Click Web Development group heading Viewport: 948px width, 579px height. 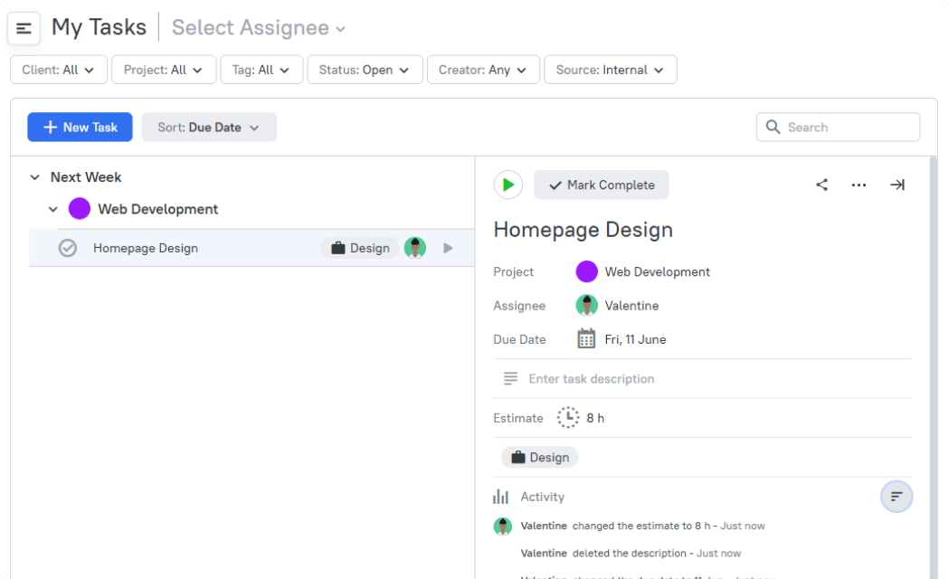157,209
